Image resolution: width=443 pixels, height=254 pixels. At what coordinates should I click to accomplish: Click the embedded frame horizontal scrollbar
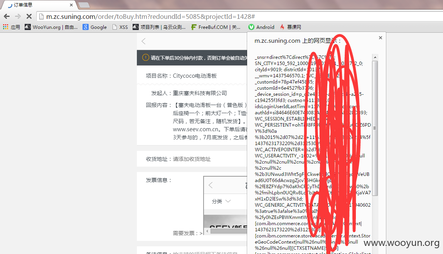229,231
